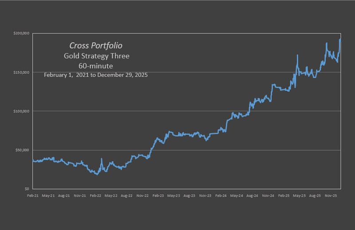Click the May-24 x-axis label
The width and height of the screenshot is (355, 230).
point(237,195)
